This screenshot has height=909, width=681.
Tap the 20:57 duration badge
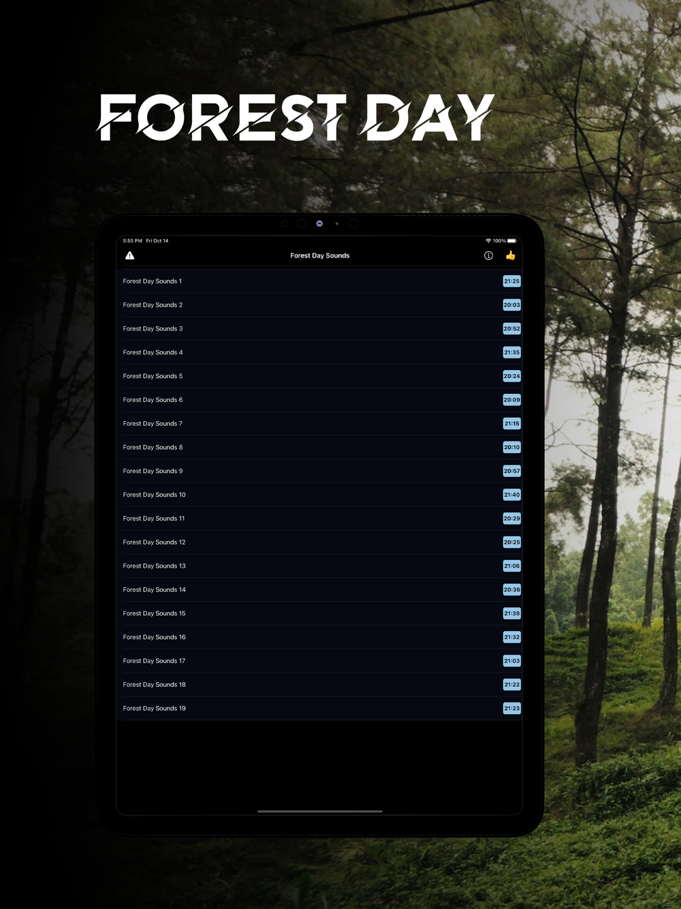511,472
